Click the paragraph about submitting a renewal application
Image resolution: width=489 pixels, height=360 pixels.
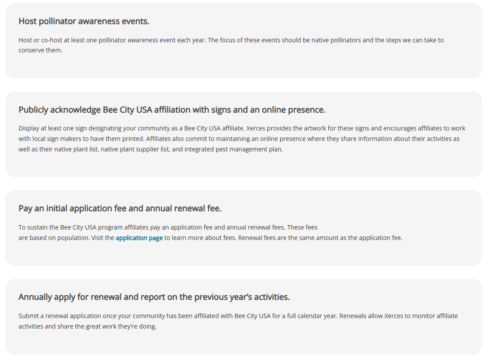coord(238,321)
